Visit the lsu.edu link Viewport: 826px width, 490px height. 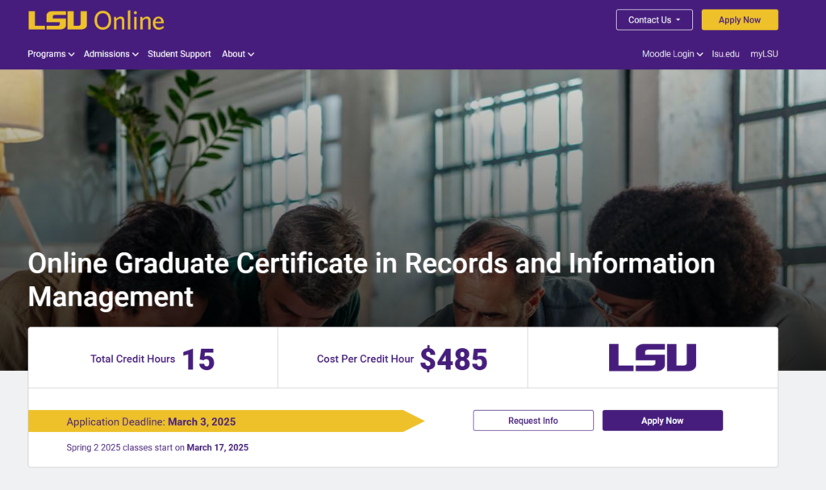click(x=725, y=54)
